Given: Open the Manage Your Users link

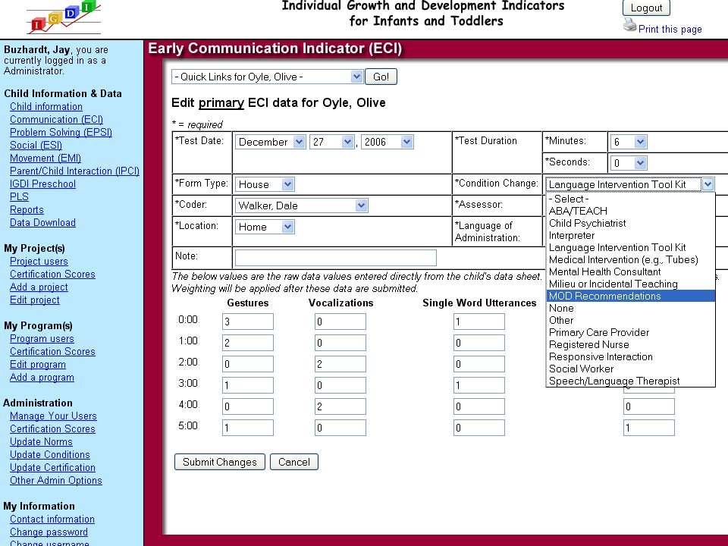Looking at the screenshot, I should tap(53, 416).
